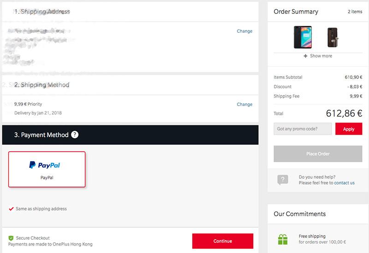Open the Shipping Method section header
The image size is (369, 253).
(130, 85)
